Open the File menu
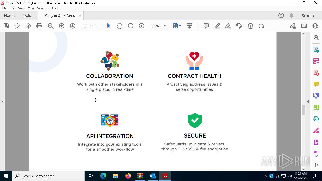This screenshot has height=181, width=322. point(4,8)
